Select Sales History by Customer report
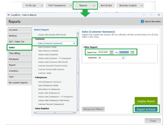Screen dimensions: 167x125 (48, 51)
